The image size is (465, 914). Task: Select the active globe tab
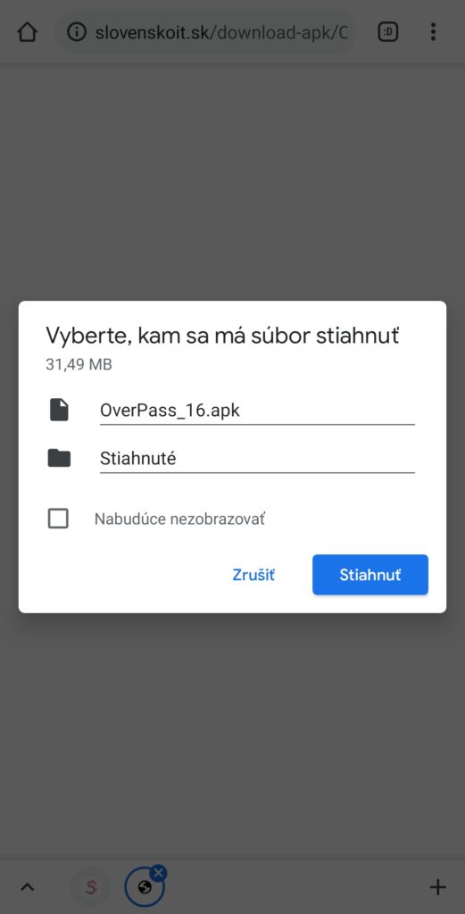point(144,888)
